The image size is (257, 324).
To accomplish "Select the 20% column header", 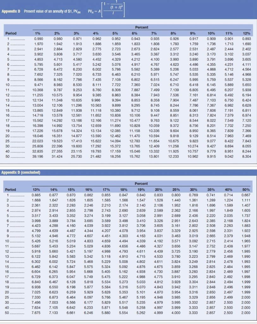I will pos(159,190).
